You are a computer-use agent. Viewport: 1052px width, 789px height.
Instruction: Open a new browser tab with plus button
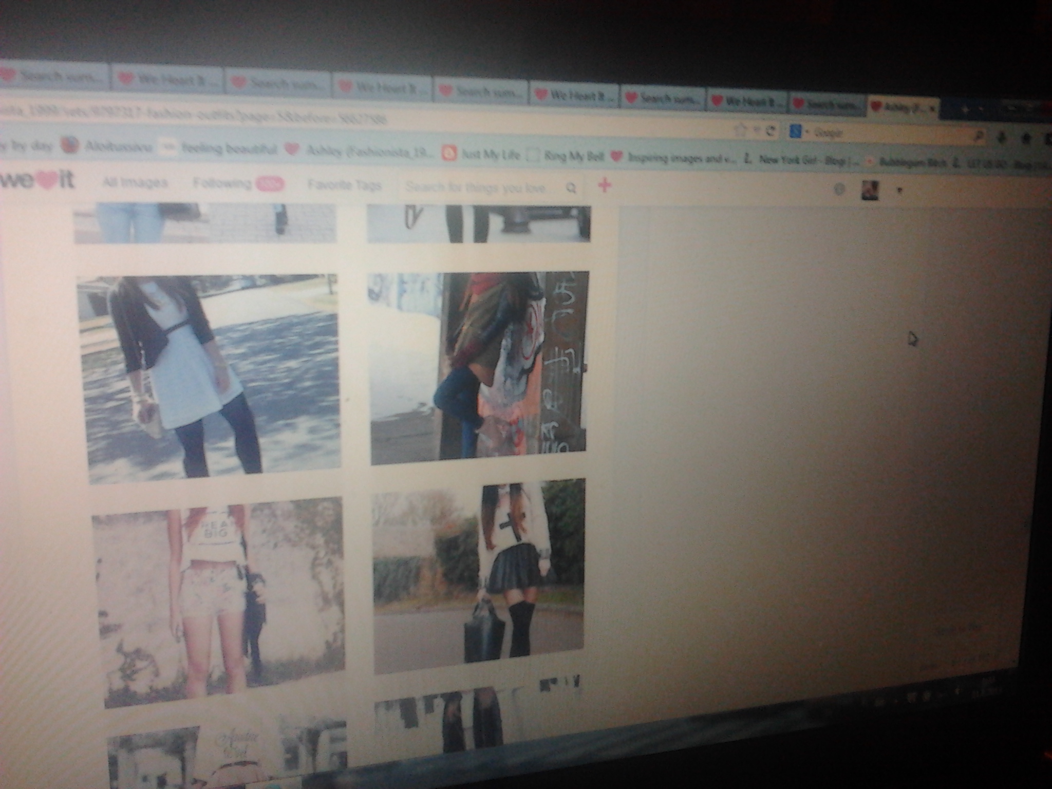(965, 109)
